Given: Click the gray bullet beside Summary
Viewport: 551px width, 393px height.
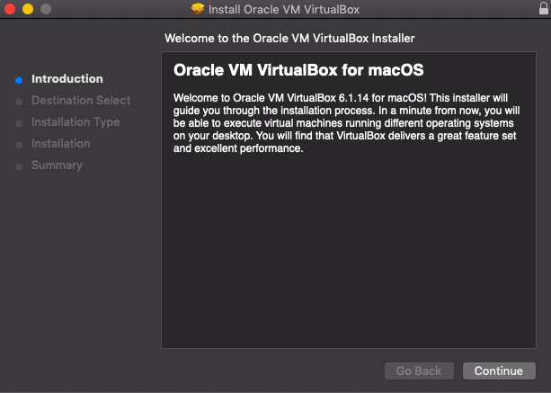Looking at the screenshot, I should coord(19,166).
